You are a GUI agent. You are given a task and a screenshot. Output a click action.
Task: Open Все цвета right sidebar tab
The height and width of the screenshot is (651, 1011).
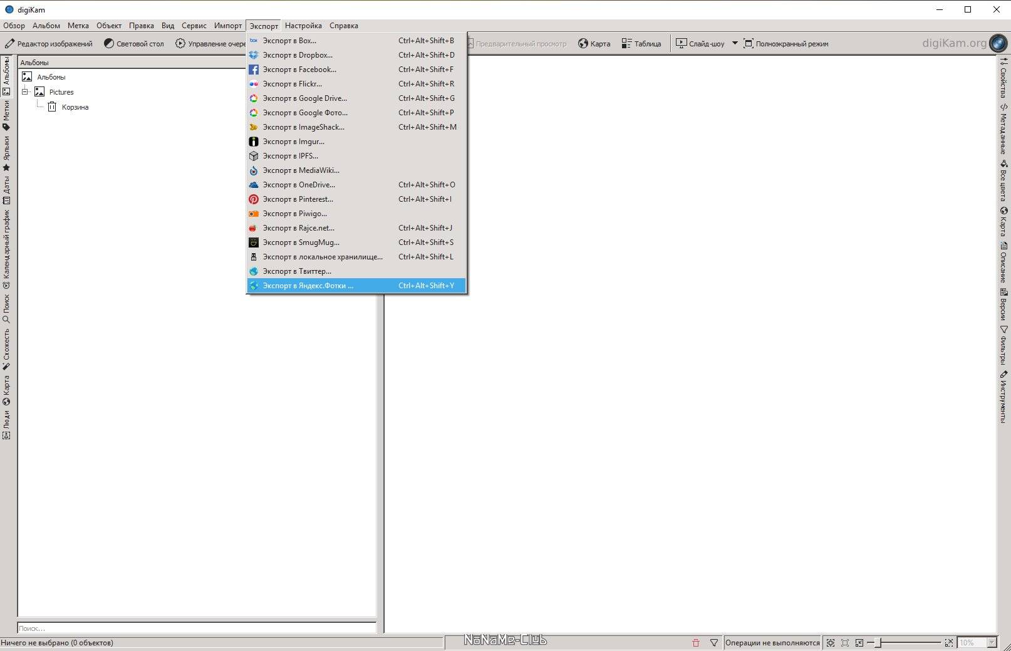coord(1003,180)
